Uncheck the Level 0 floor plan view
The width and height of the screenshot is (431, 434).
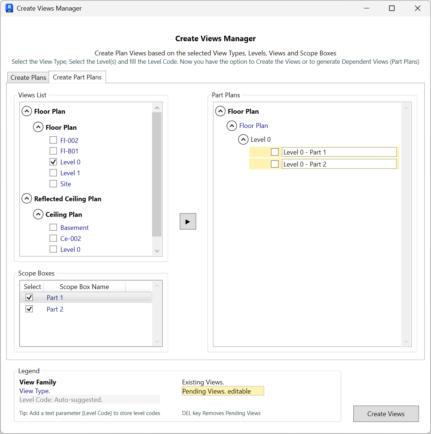(x=53, y=162)
